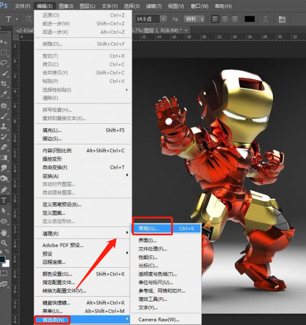Select the Ellipse shape tool
Screen dimensions: 306x325
pyautogui.click(x=4, y=221)
